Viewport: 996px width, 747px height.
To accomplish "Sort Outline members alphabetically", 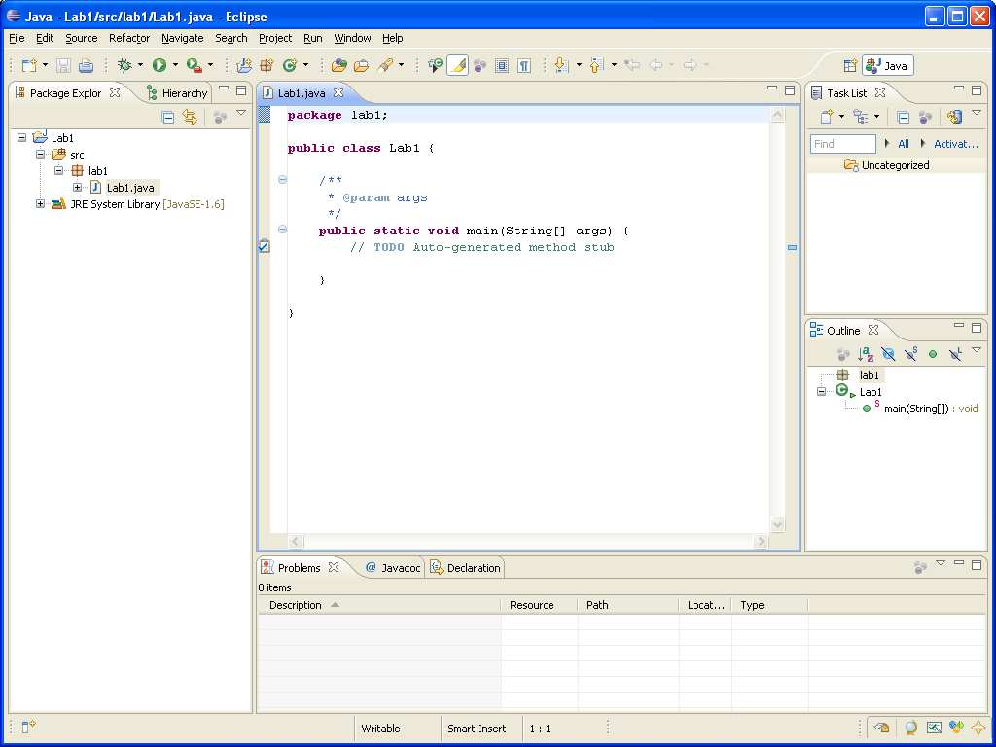I will pos(866,354).
